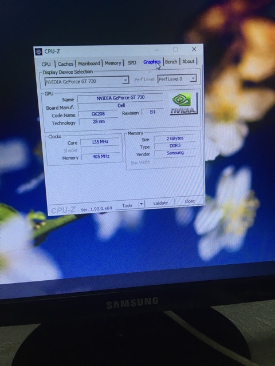Go to the Bench tab
Image resolution: width=275 pixels, height=366 pixels.
(x=171, y=62)
